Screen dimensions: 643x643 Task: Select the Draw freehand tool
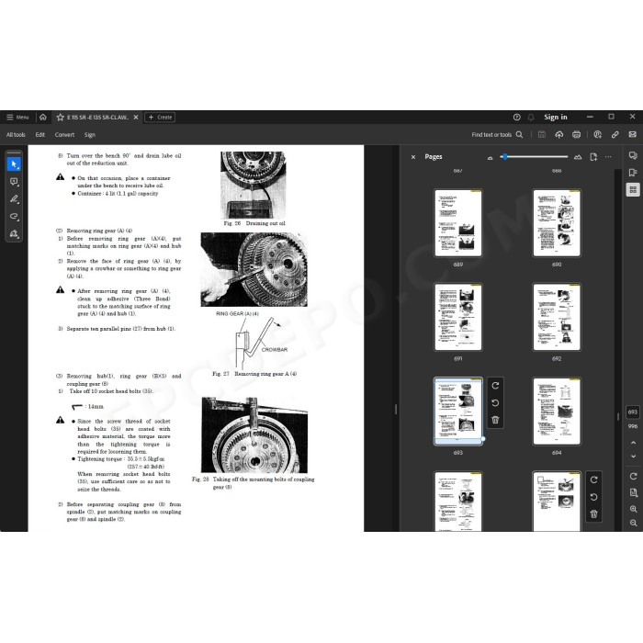[x=14, y=216]
